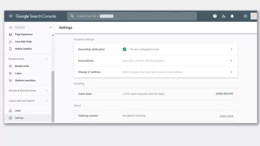Click the Logos layers icon
The image size is (260, 146).
click(10, 73)
